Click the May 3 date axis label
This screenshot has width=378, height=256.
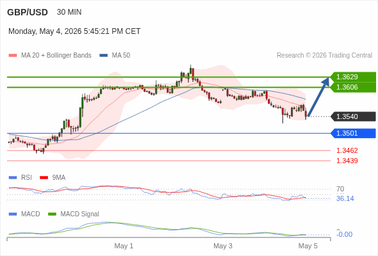pos(223,246)
